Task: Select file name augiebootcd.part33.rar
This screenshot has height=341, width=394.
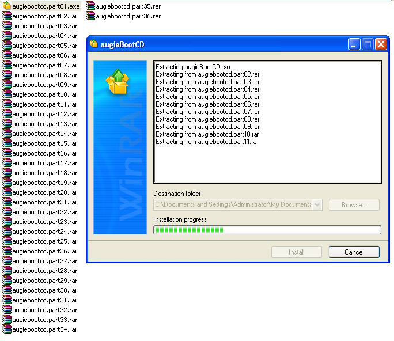Action: [x=45, y=320]
